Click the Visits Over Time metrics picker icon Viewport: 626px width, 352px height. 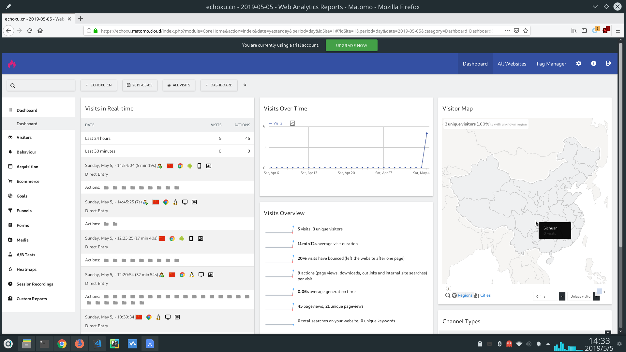click(x=292, y=123)
